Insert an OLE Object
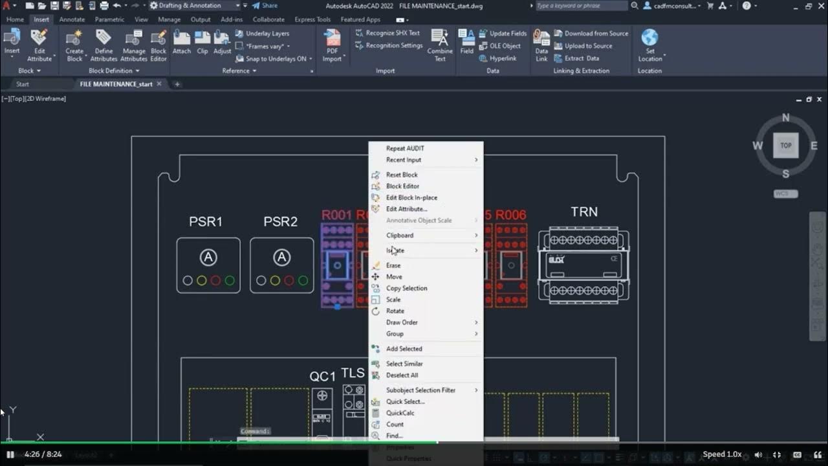 [x=499, y=46]
